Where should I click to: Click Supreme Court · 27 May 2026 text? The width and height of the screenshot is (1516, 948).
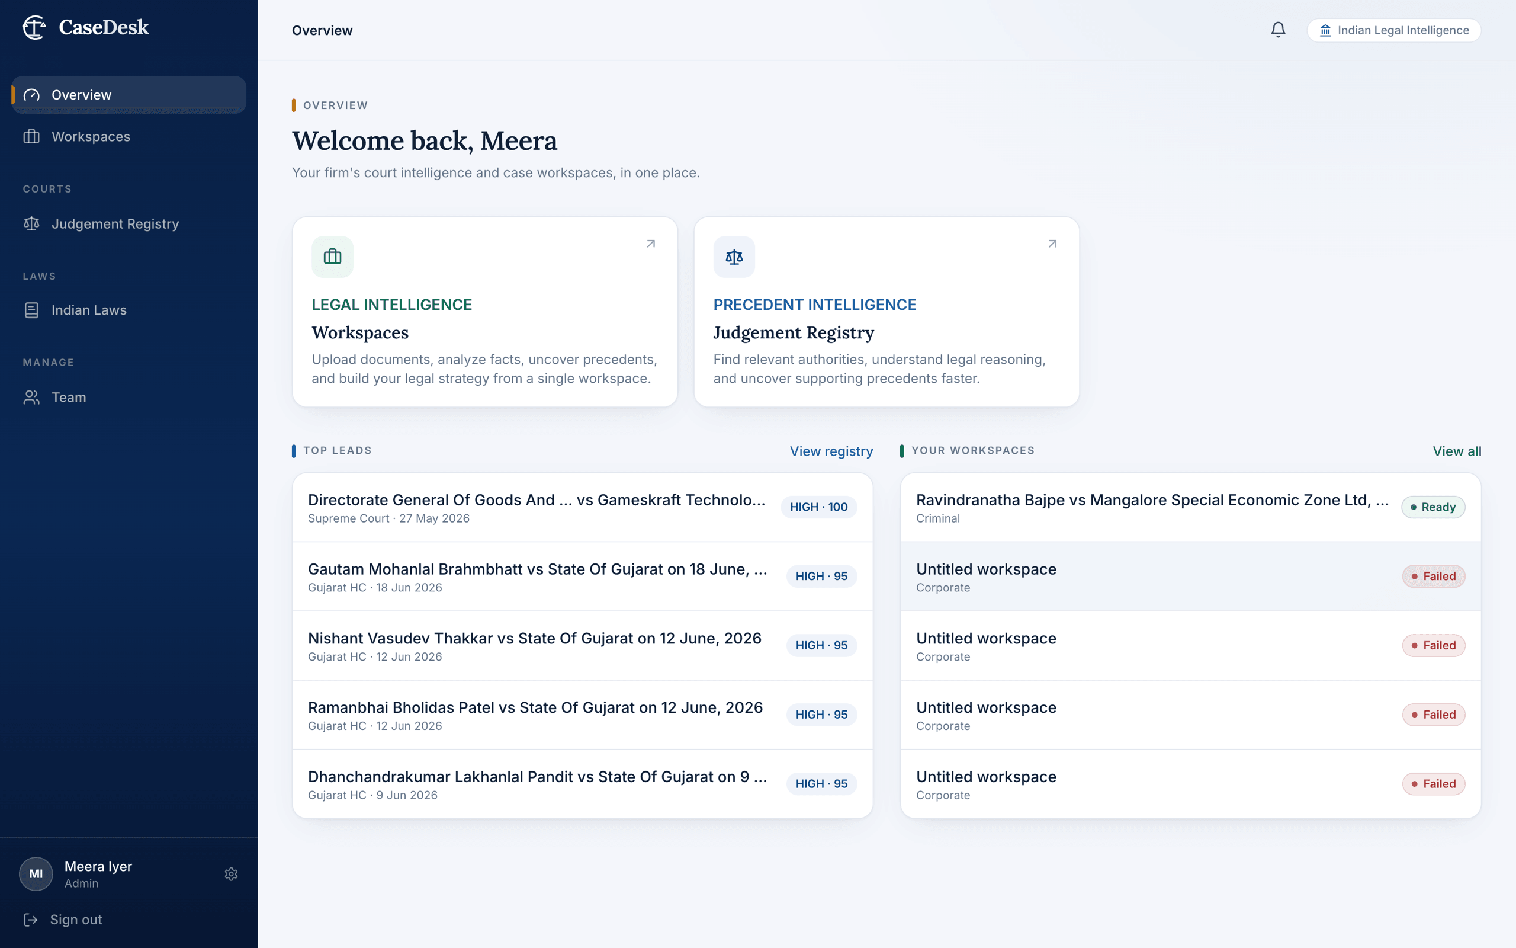[388, 518]
